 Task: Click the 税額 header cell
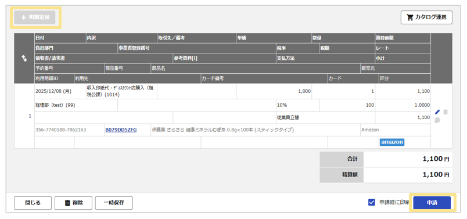[x=347, y=48]
